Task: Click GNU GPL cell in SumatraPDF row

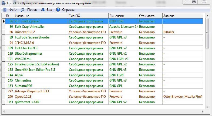Action: pos(123,86)
